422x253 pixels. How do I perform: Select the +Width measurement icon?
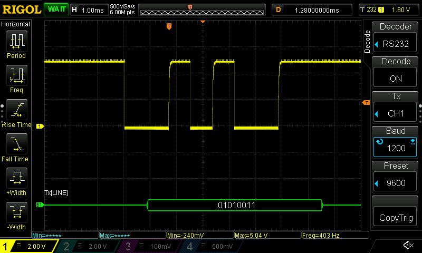point(17,178)
